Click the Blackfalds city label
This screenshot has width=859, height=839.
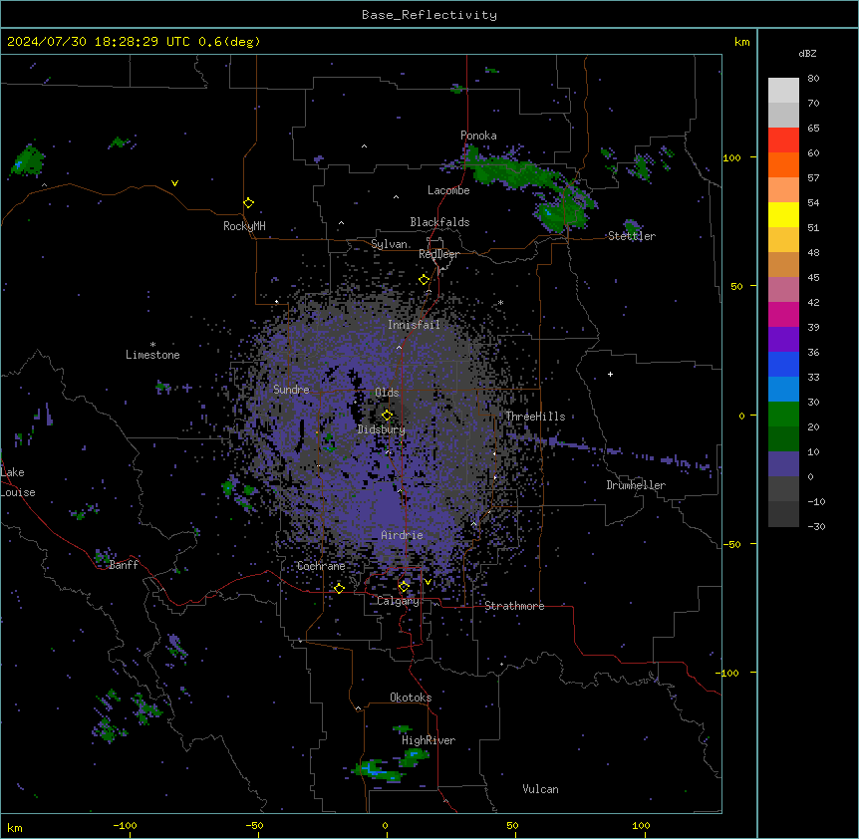pyautogui.click(x=439, y=222)
